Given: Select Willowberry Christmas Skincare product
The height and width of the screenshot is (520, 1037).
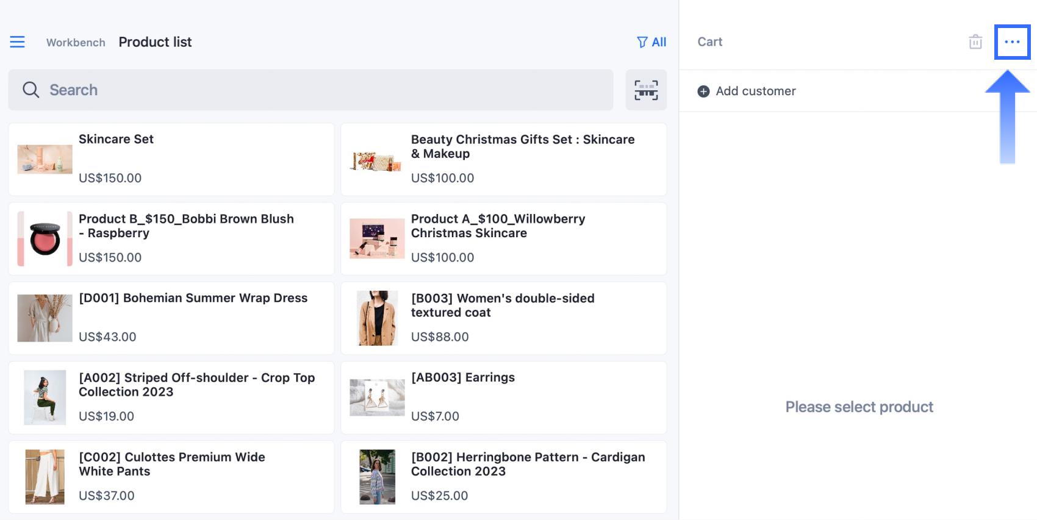Looking at the screenshot, I should [x=503, y=239].
